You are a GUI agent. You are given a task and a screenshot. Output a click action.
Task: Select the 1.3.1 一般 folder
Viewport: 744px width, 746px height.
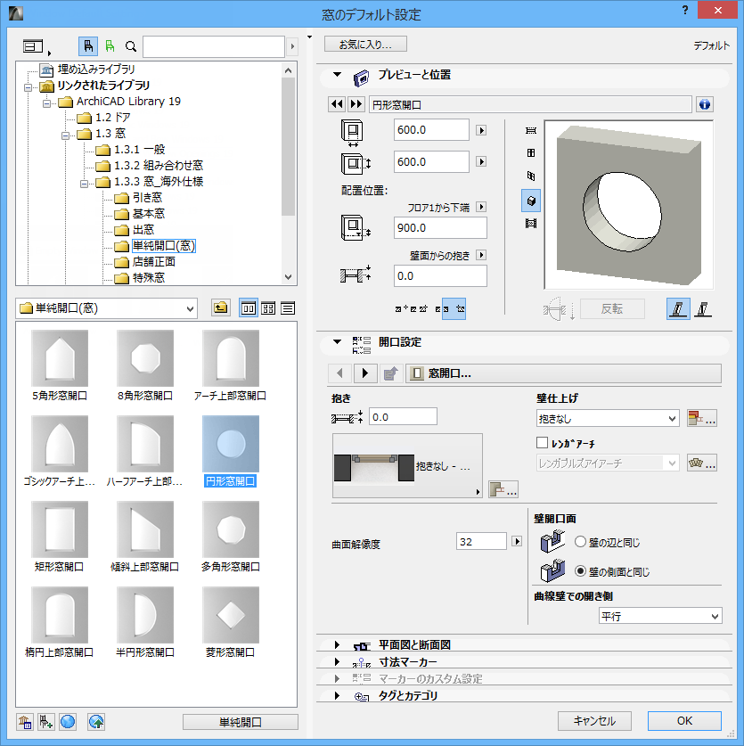point(130,150)
